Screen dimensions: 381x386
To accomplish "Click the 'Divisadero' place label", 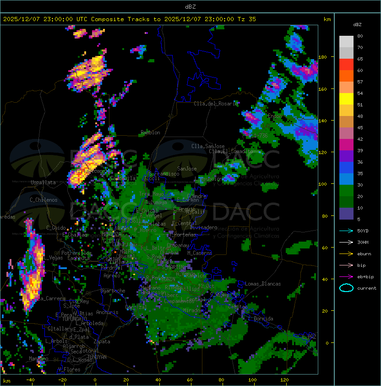I will click(x=203, y=227).
